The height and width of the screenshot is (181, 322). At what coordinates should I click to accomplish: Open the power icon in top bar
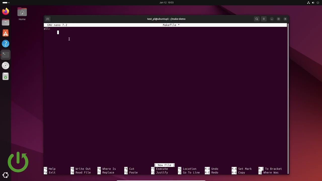(x=318, y=3)
